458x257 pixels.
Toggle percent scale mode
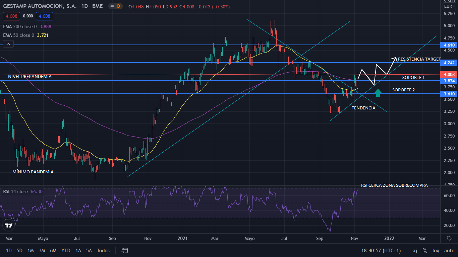(425, 250)
